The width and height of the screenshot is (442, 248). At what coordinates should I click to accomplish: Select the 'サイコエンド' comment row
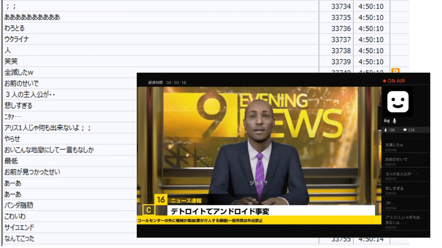pos(70,227)
